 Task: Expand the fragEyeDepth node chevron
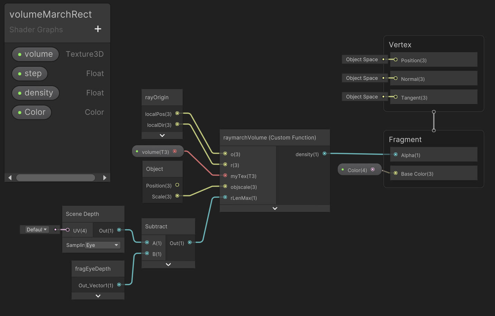click(x=98, y=296)
